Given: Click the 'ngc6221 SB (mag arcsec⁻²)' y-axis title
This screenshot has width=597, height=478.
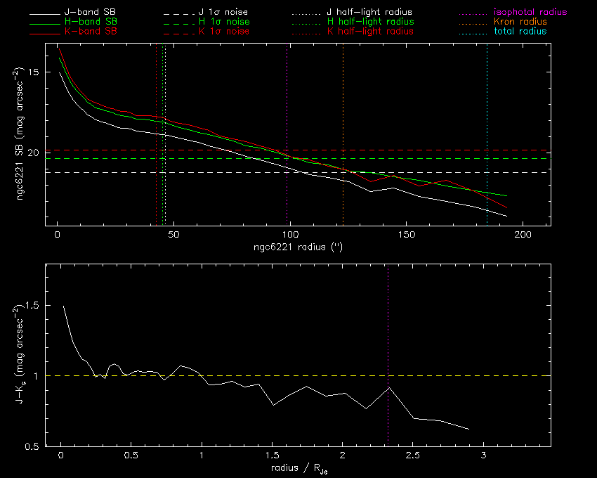Looking at the screenshot, I should pos(19,134).
